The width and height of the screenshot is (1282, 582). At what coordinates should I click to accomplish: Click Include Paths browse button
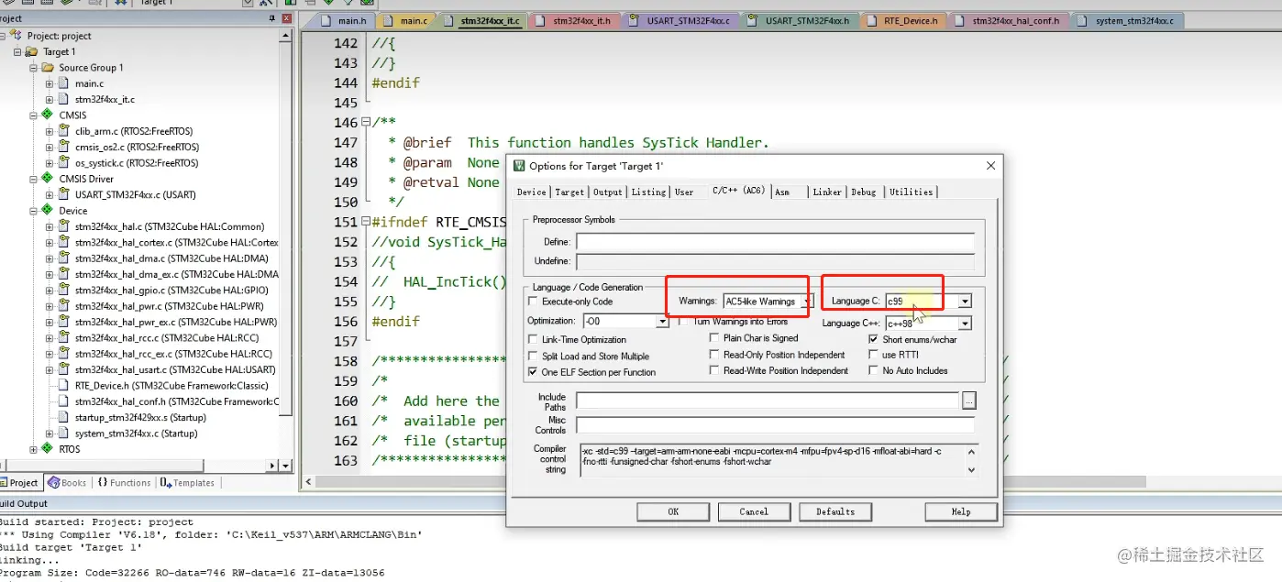coord(968,401)
